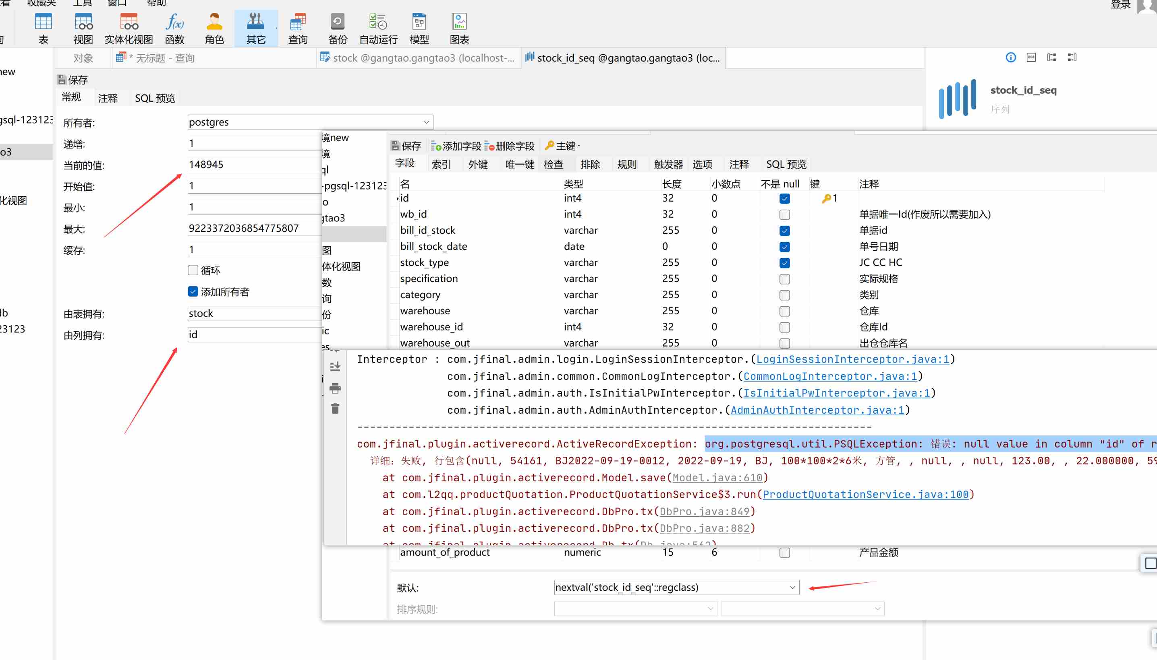The height and width of the screenshot is (660, 1157).
Task: Toggle not-null checkbox for bill_stock_date row
Action: click(784, 247)
